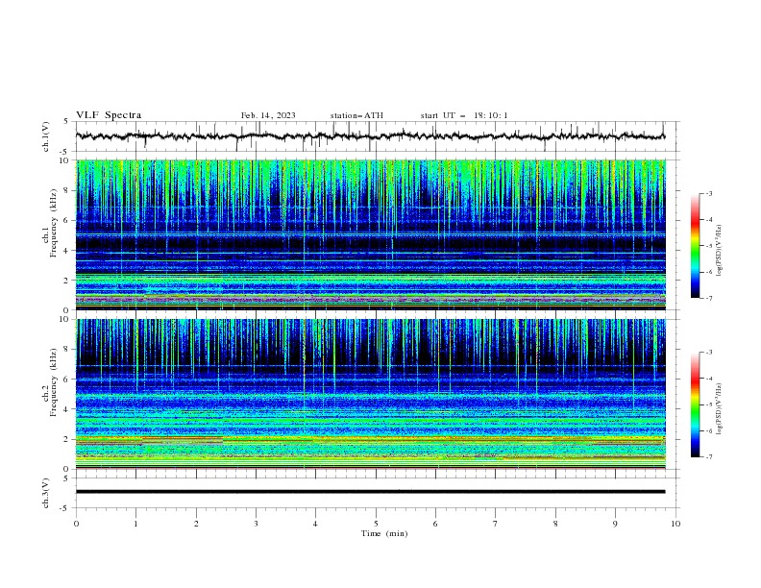Image resolution: width=761 pixels, height=588 pixels.
Task: Click the "8" kHz tick of ch.2 spectrogram
Action: [68, 350]
